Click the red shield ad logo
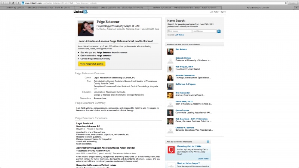The width and height of the screenshot is (299, 168). (171, 150)
